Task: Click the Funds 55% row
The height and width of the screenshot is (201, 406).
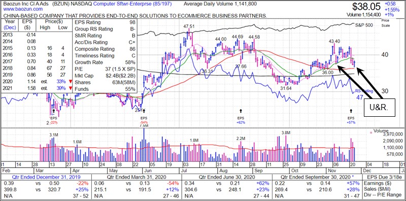Action: pos(105,89)
